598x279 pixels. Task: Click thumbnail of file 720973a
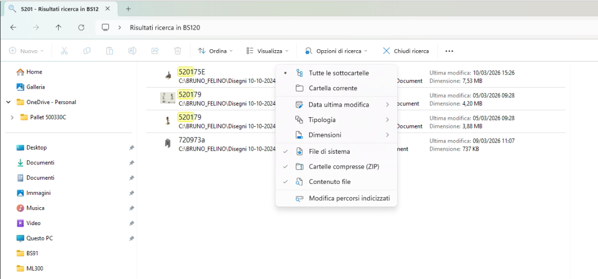(x=167, y=144)
